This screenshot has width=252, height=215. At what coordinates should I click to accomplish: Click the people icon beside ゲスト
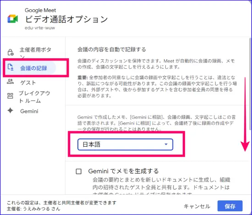point(10,82)
